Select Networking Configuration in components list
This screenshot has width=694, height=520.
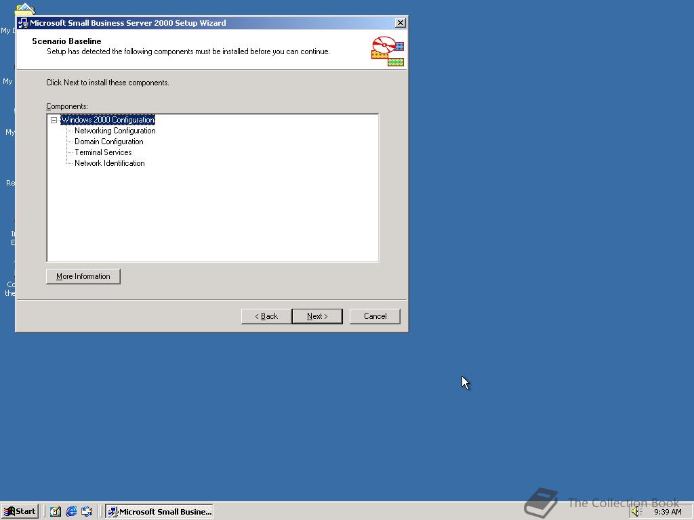coord(115,131)
